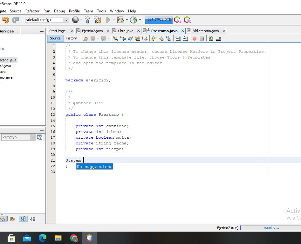Click Shift Line Right icon
This screenshot has height=244, width=301.
click(x=185, y=38)
